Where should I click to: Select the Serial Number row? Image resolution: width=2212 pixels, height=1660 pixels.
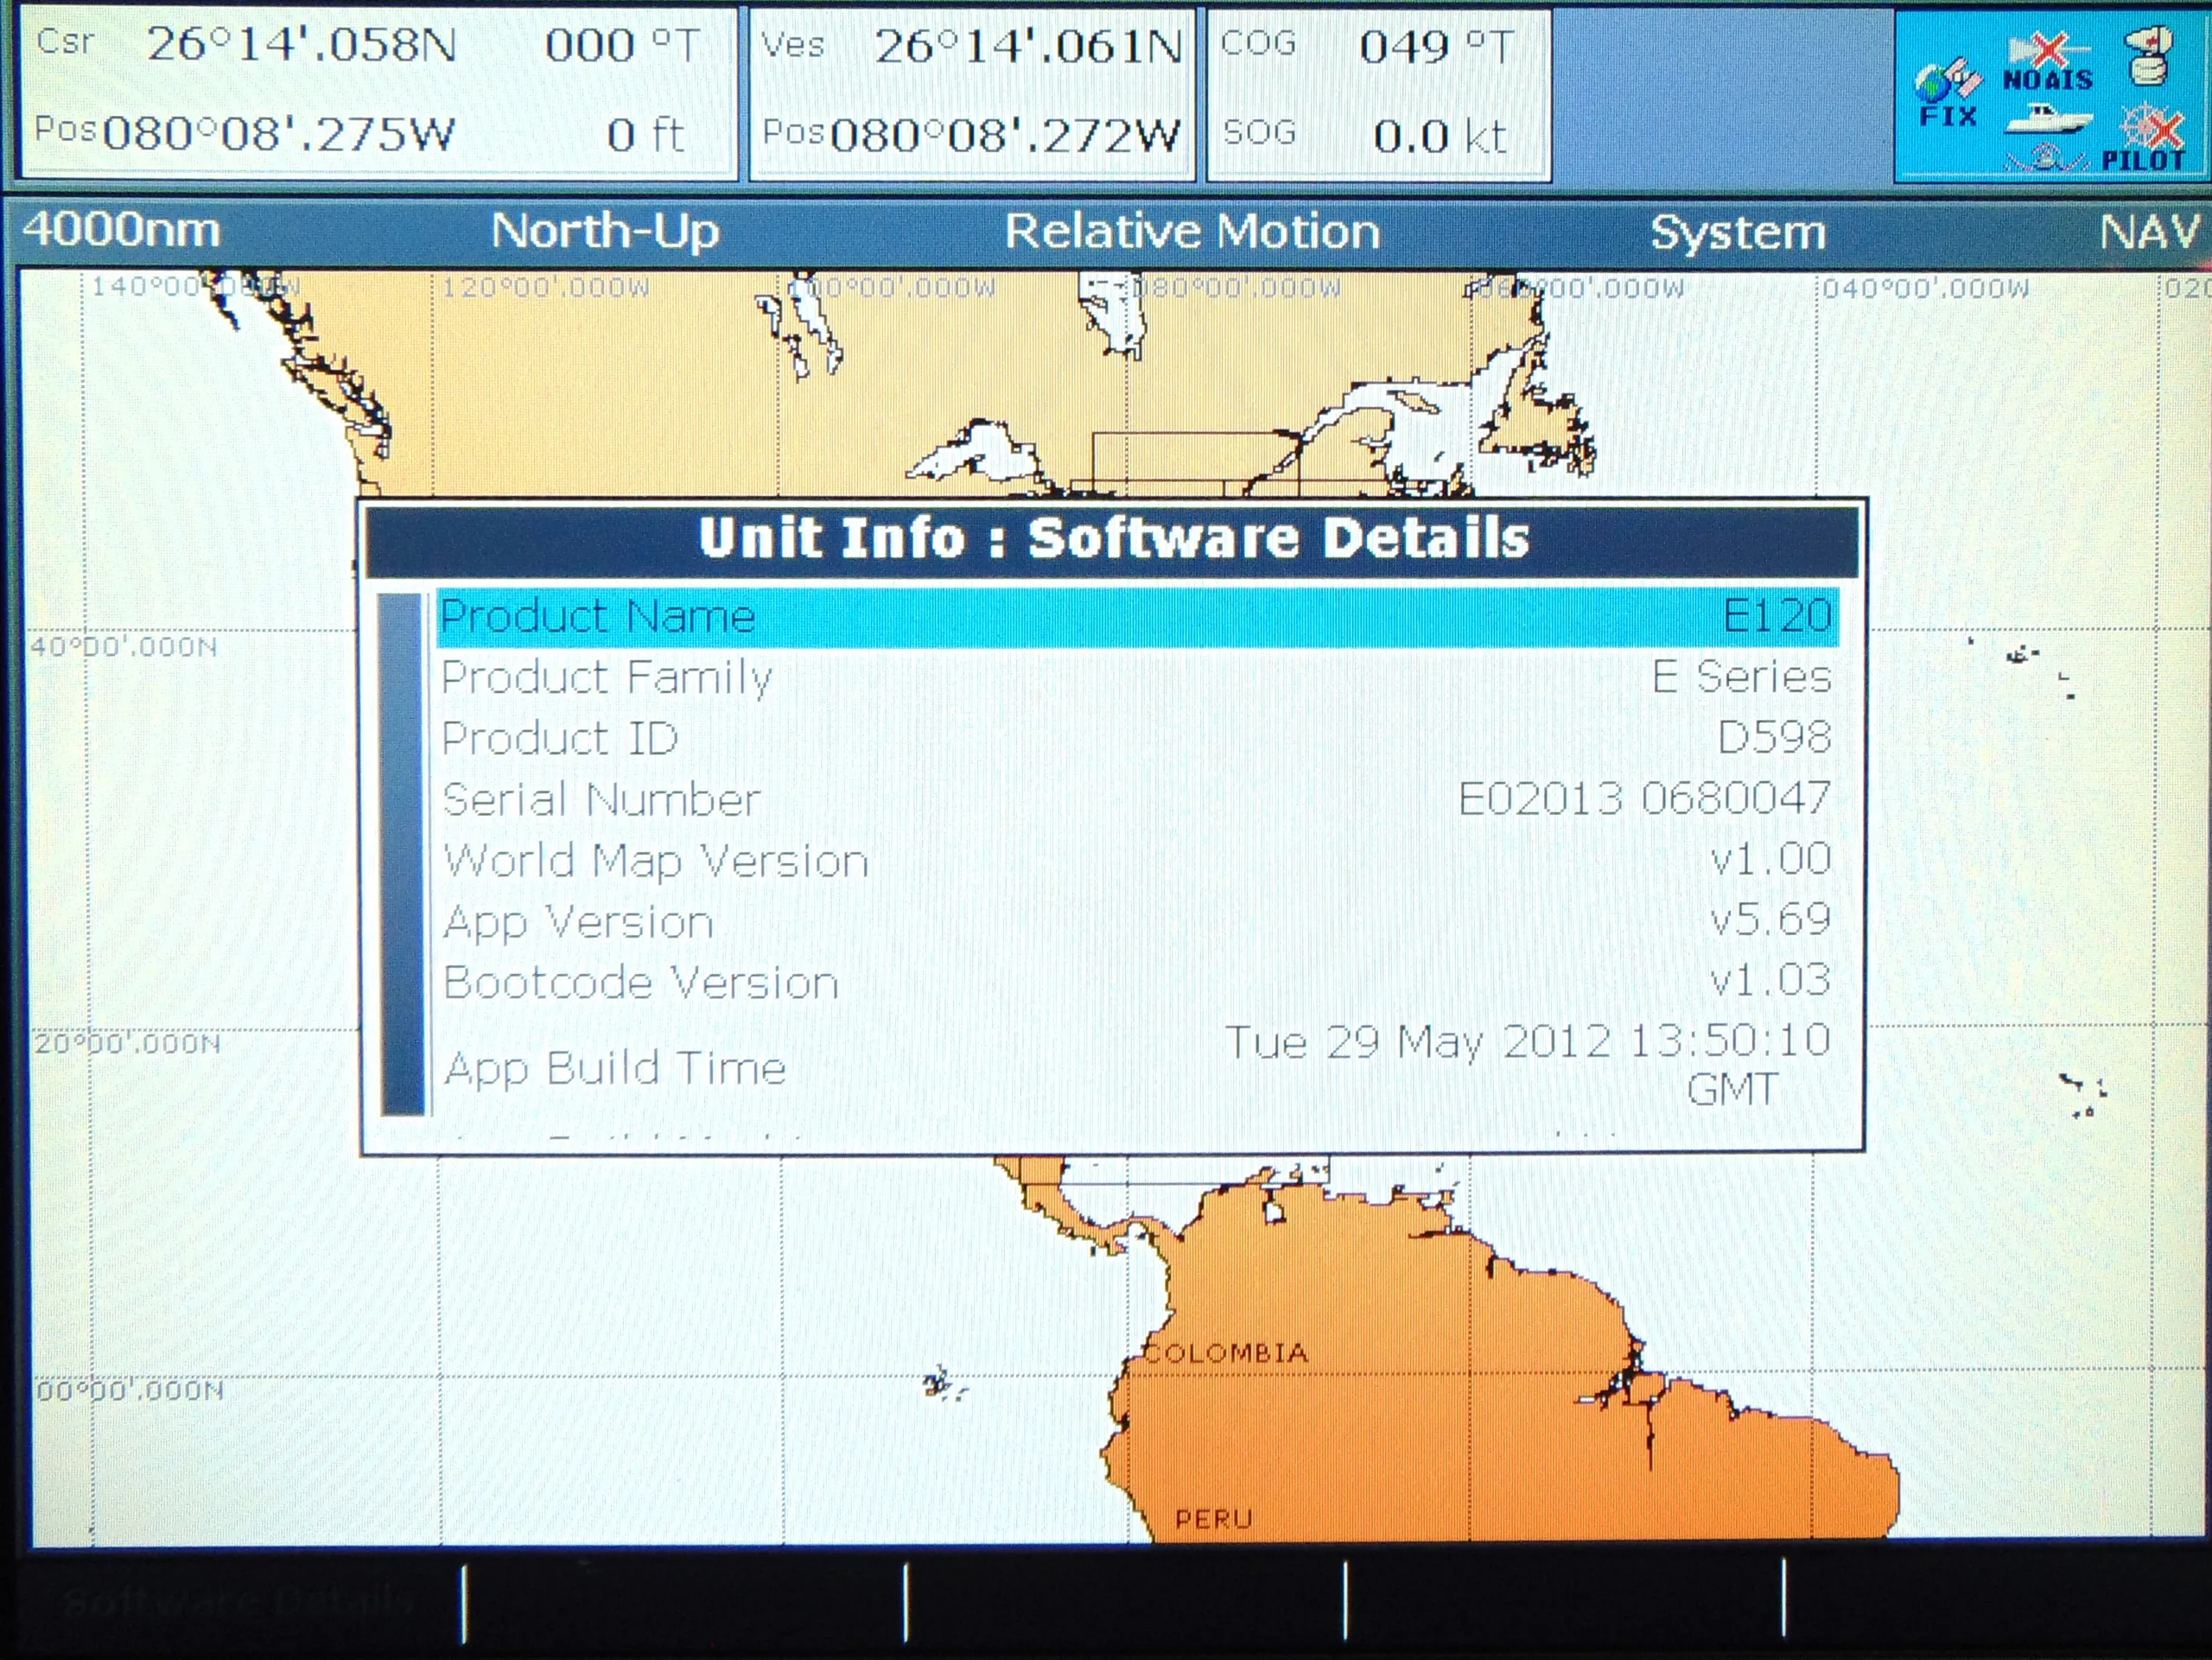point(1137,799)
